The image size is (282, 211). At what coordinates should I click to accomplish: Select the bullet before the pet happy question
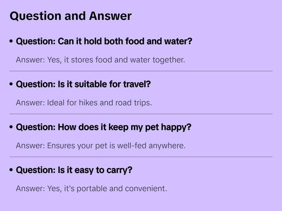pyautogui.click(x=11, y=127)
